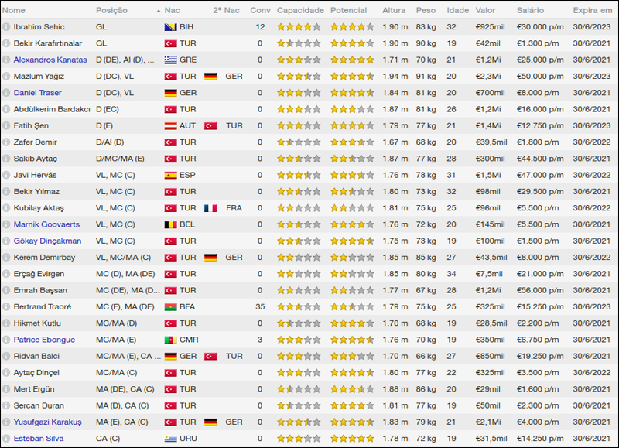Open the Daniel Traser player link
The image size is (619, 448).
(37, 93)
